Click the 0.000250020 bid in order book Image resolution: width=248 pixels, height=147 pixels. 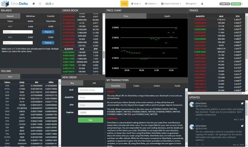point(69,56)
